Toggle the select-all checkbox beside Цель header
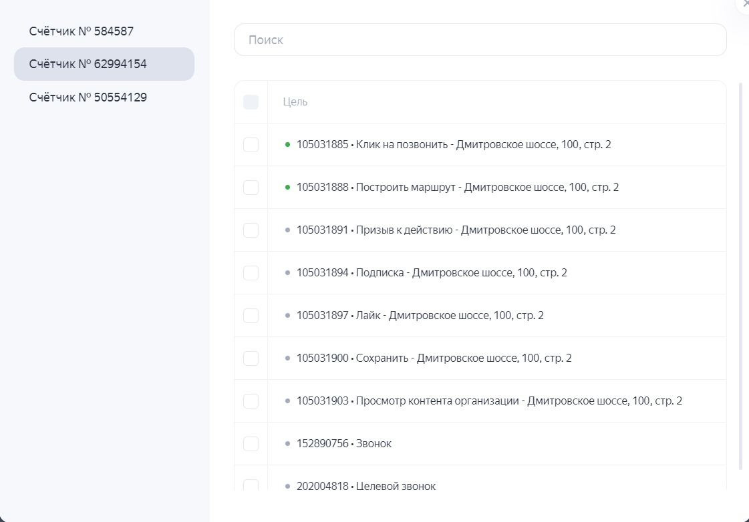Image resolution: width=749 pixels, height=522 pixels. pyautogui.click(x=251, y=102)
